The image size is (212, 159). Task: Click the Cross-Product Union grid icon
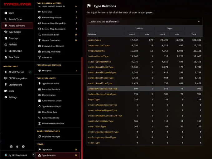(39, 101)
